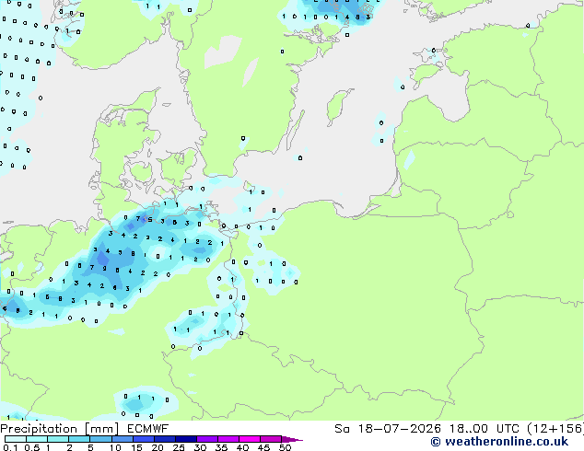Viewport: 584px width, 451px height.
Task: Click the '0.5' legend scale label
Action: 32,447
